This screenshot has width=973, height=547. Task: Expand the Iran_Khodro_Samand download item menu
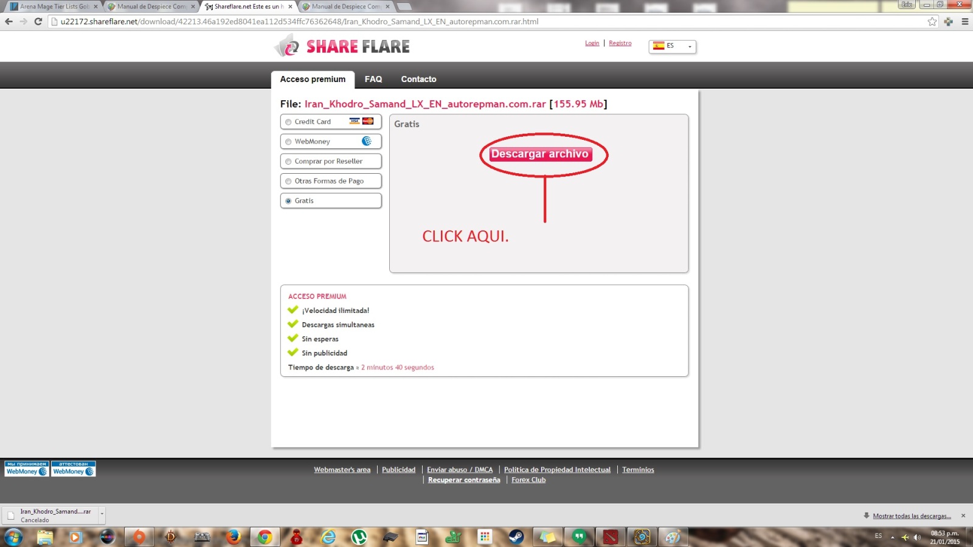pyautogui.click(x=102, y=514)
